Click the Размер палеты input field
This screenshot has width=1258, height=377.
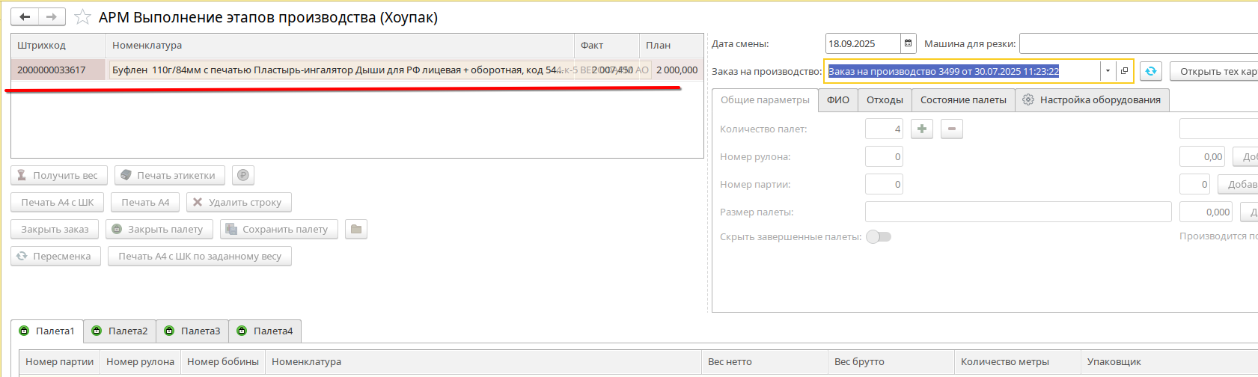pos(1018,212)
